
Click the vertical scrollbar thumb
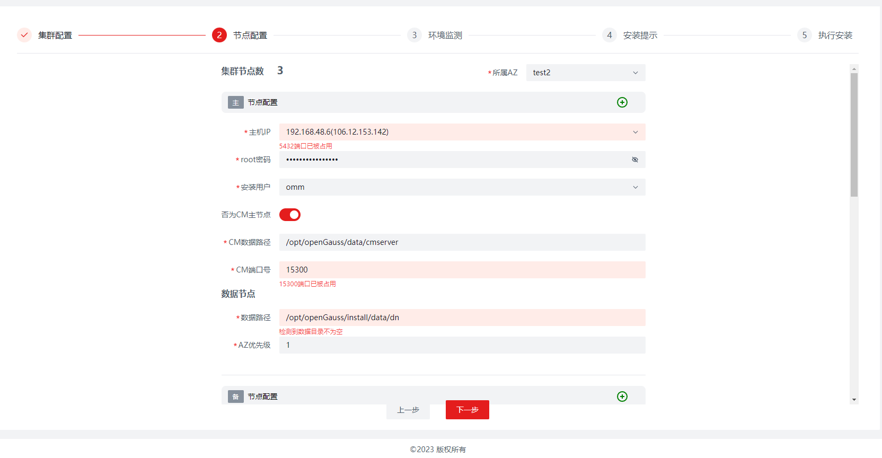[x=854, y=135]
